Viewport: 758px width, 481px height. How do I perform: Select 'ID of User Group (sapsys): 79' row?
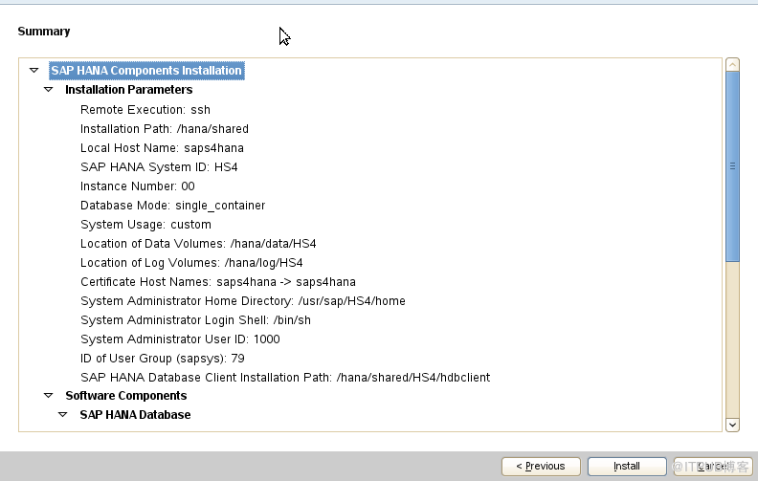coord(163,359)
